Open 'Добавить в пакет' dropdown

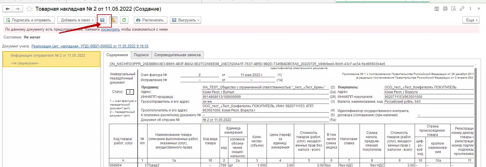pos(76,20)
